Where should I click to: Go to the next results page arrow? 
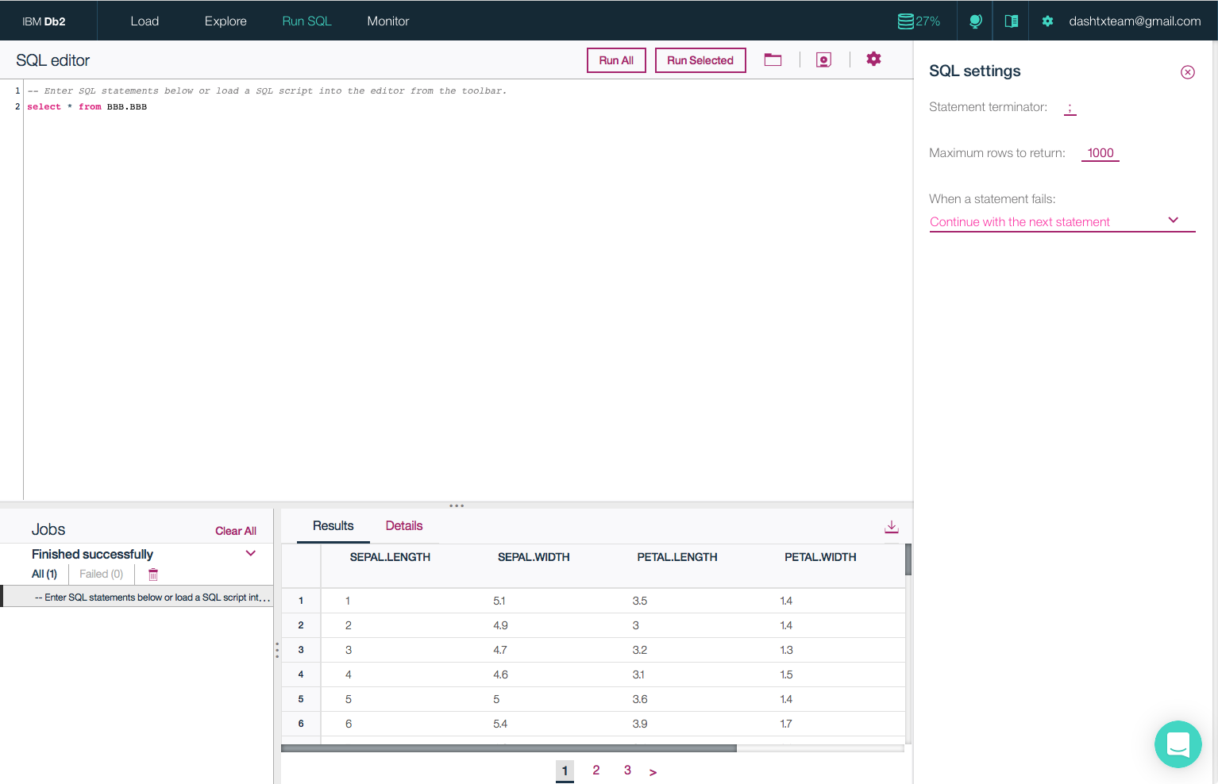coord(653,772)
